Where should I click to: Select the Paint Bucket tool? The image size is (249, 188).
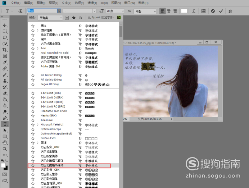click(5, 100)
